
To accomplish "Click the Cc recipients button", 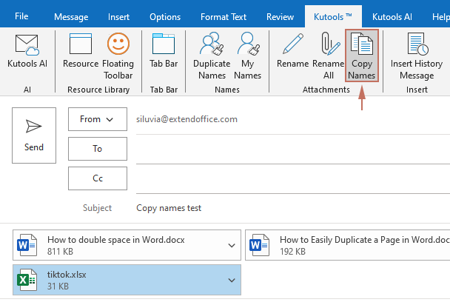I will pos(98,178).
